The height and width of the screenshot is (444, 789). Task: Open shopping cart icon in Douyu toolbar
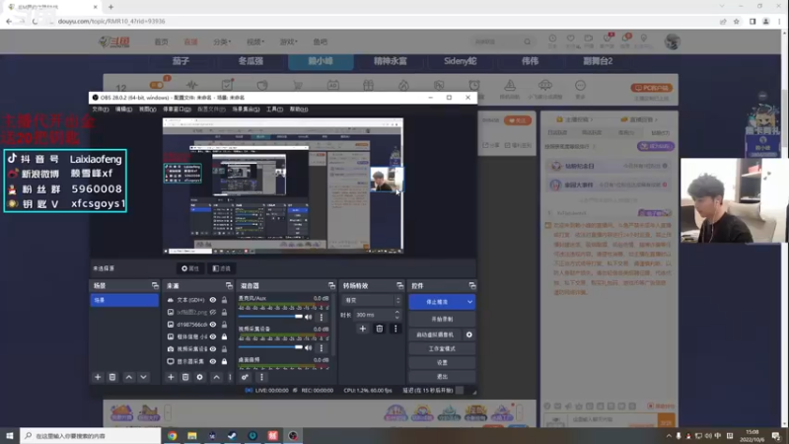(x=298, y=85)
